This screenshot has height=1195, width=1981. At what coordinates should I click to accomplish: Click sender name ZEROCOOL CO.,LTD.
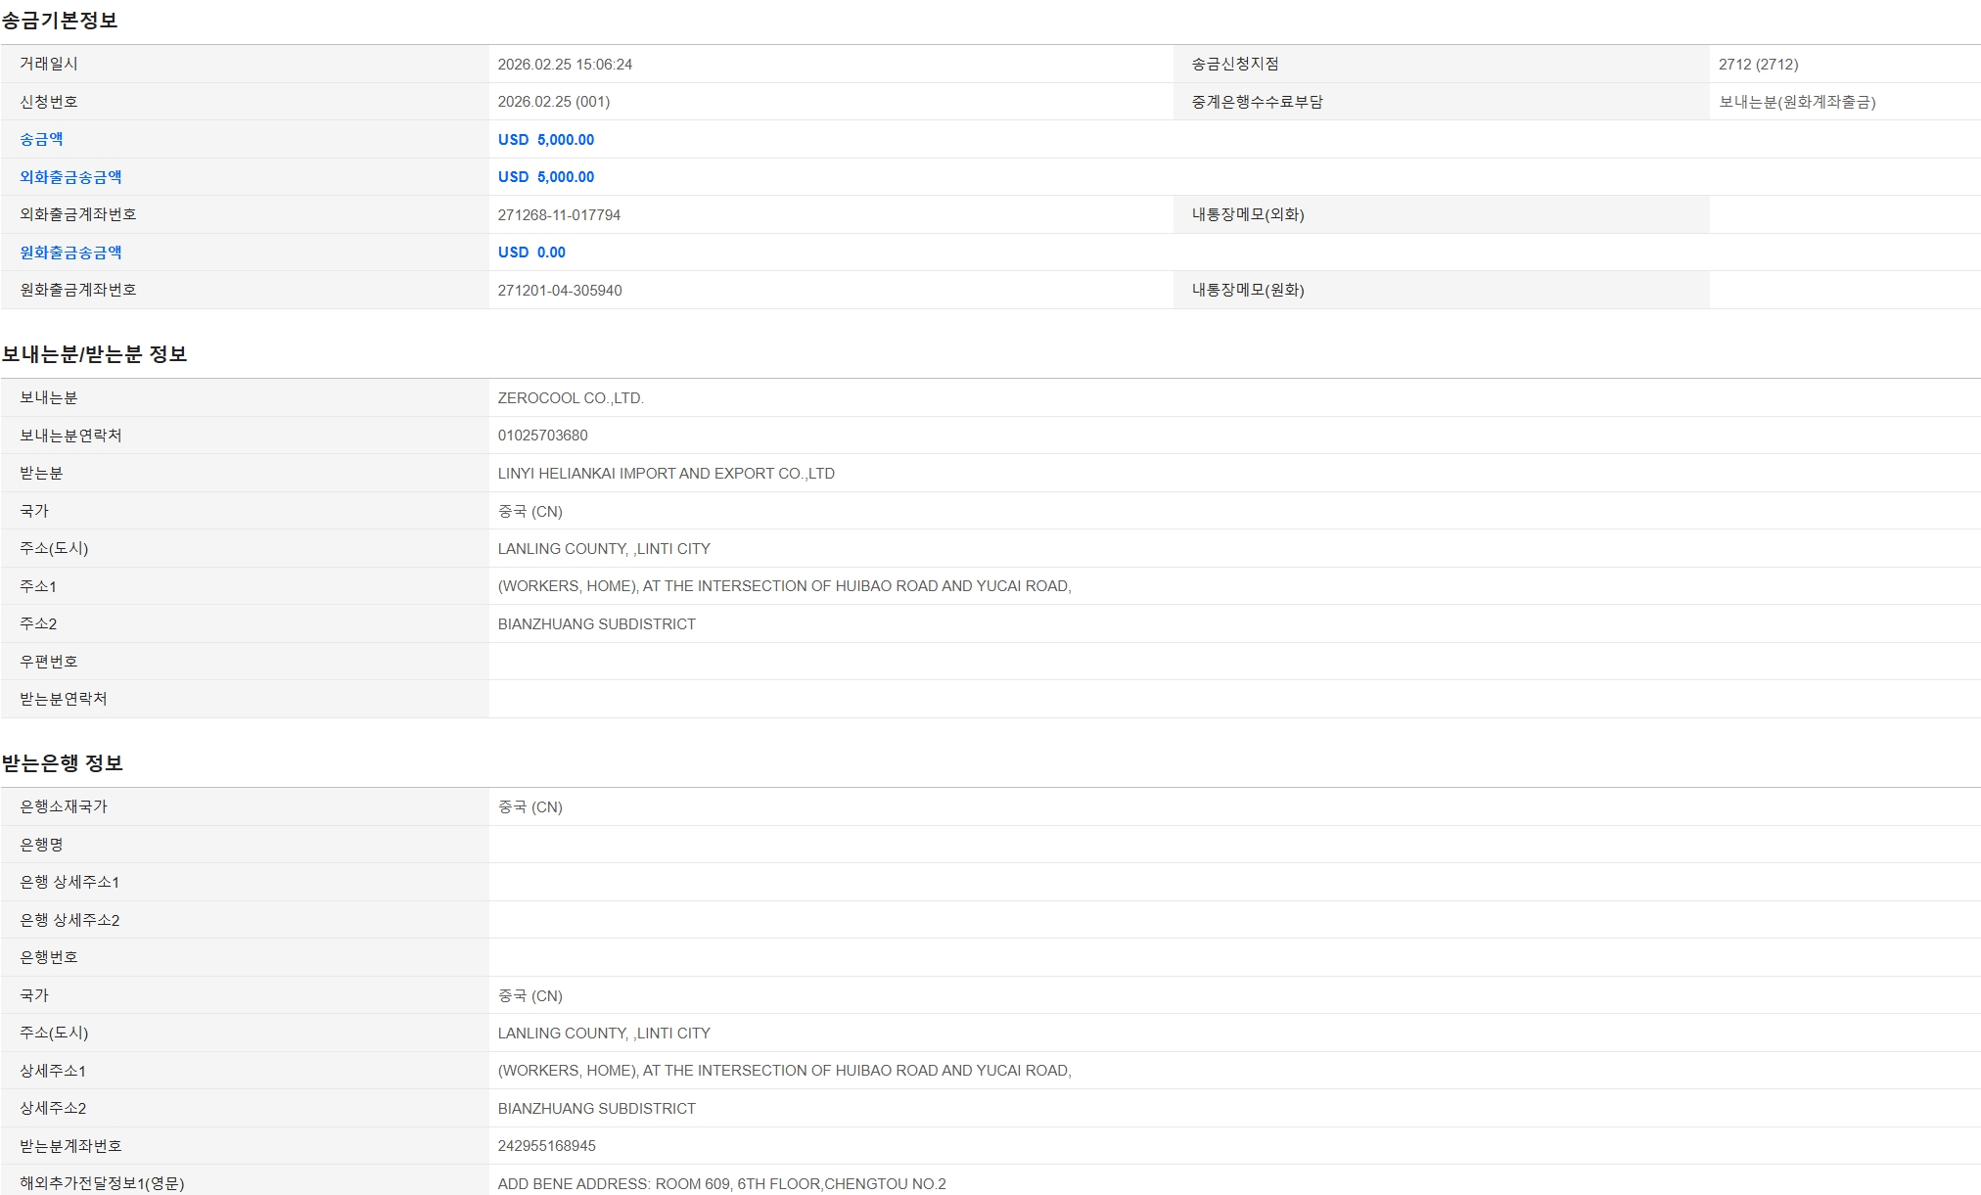tap(571, 398)
